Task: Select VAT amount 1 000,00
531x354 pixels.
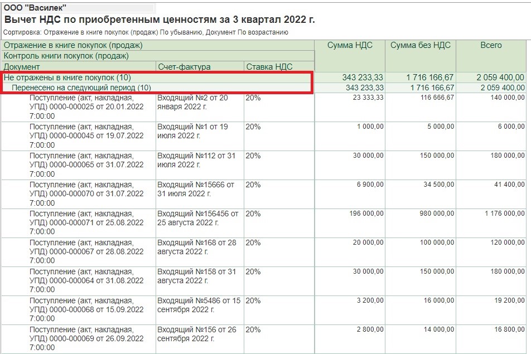Action: (370, 127)
